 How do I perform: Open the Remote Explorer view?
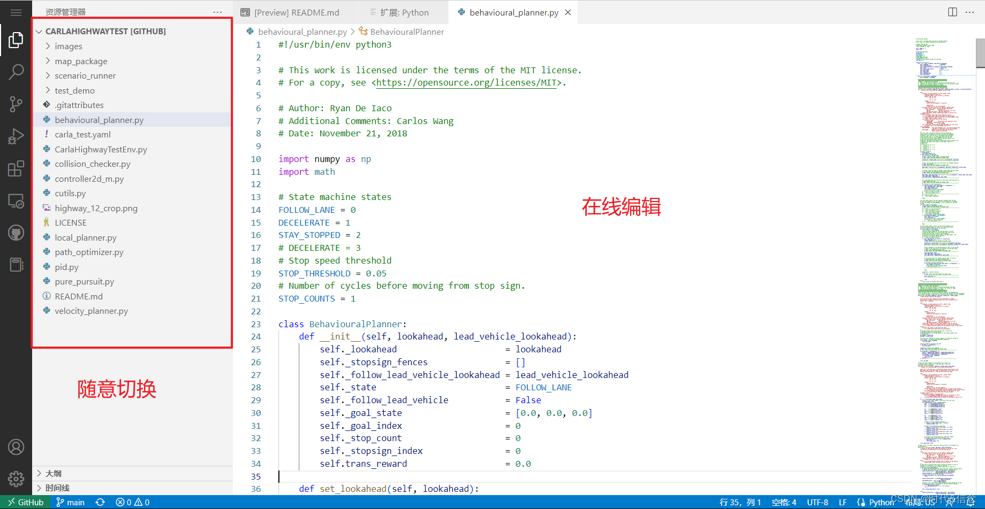16,201
